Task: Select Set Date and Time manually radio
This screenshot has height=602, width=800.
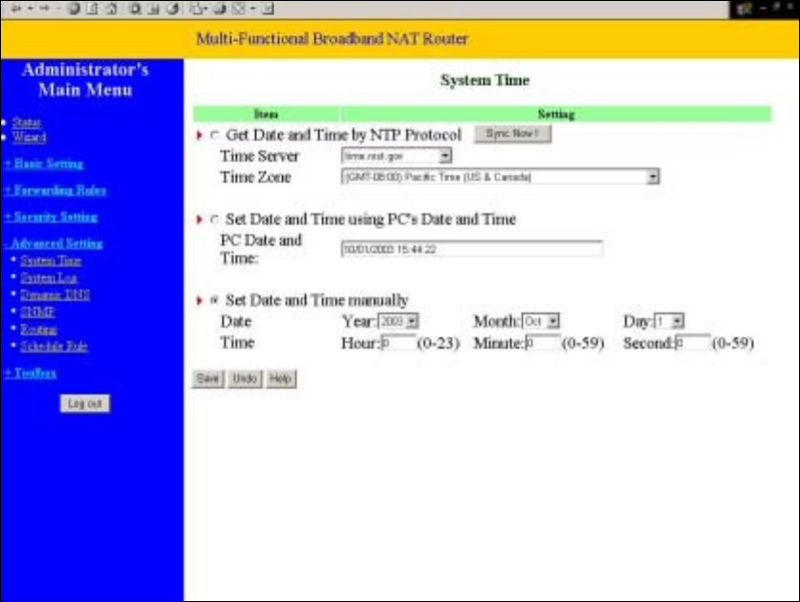Action: point(214,300)
